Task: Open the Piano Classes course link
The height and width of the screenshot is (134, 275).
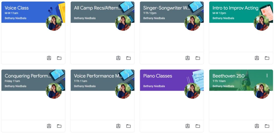Action: pyautogui.click(x=158, y=76)
